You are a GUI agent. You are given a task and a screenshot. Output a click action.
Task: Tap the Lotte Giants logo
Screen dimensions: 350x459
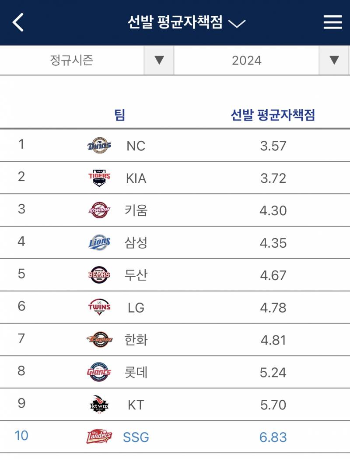[99, 372]
